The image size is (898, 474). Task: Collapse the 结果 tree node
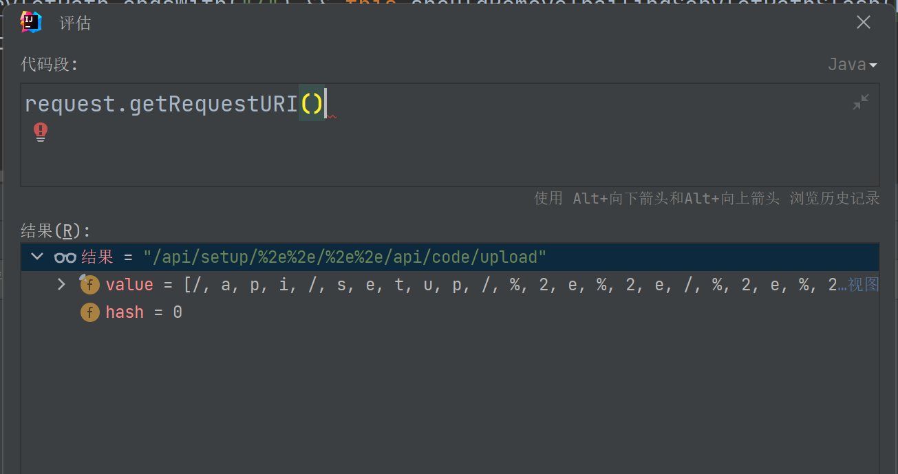pos(37,257)
